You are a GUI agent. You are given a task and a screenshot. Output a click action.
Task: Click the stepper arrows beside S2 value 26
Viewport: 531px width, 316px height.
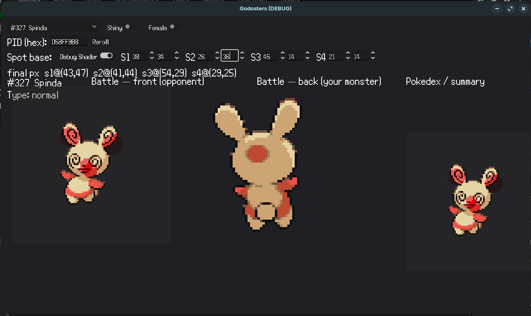tap(217, 56)
